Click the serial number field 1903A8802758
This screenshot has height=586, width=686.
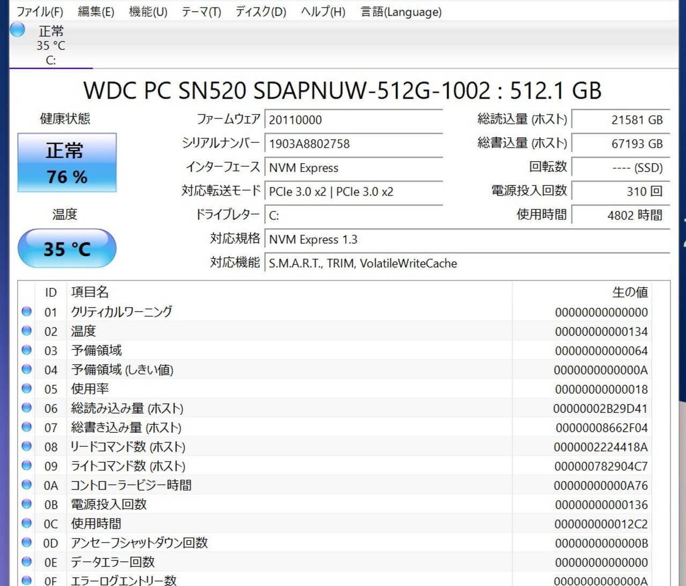coord(354,144)
